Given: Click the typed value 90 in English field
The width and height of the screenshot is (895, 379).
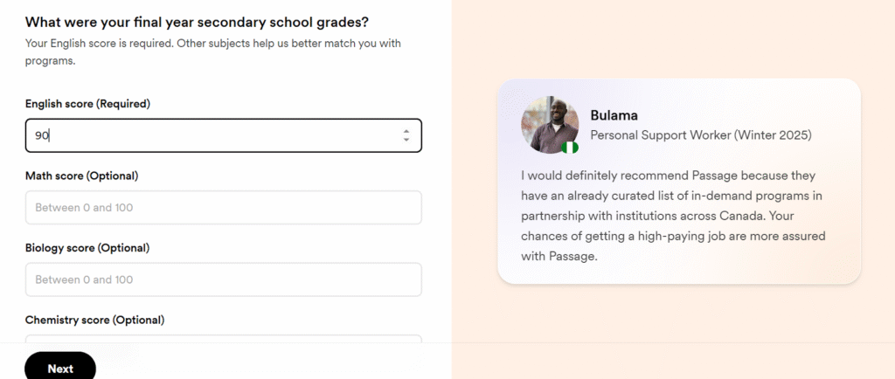Looking at the screenshot, I should point(42,135).
